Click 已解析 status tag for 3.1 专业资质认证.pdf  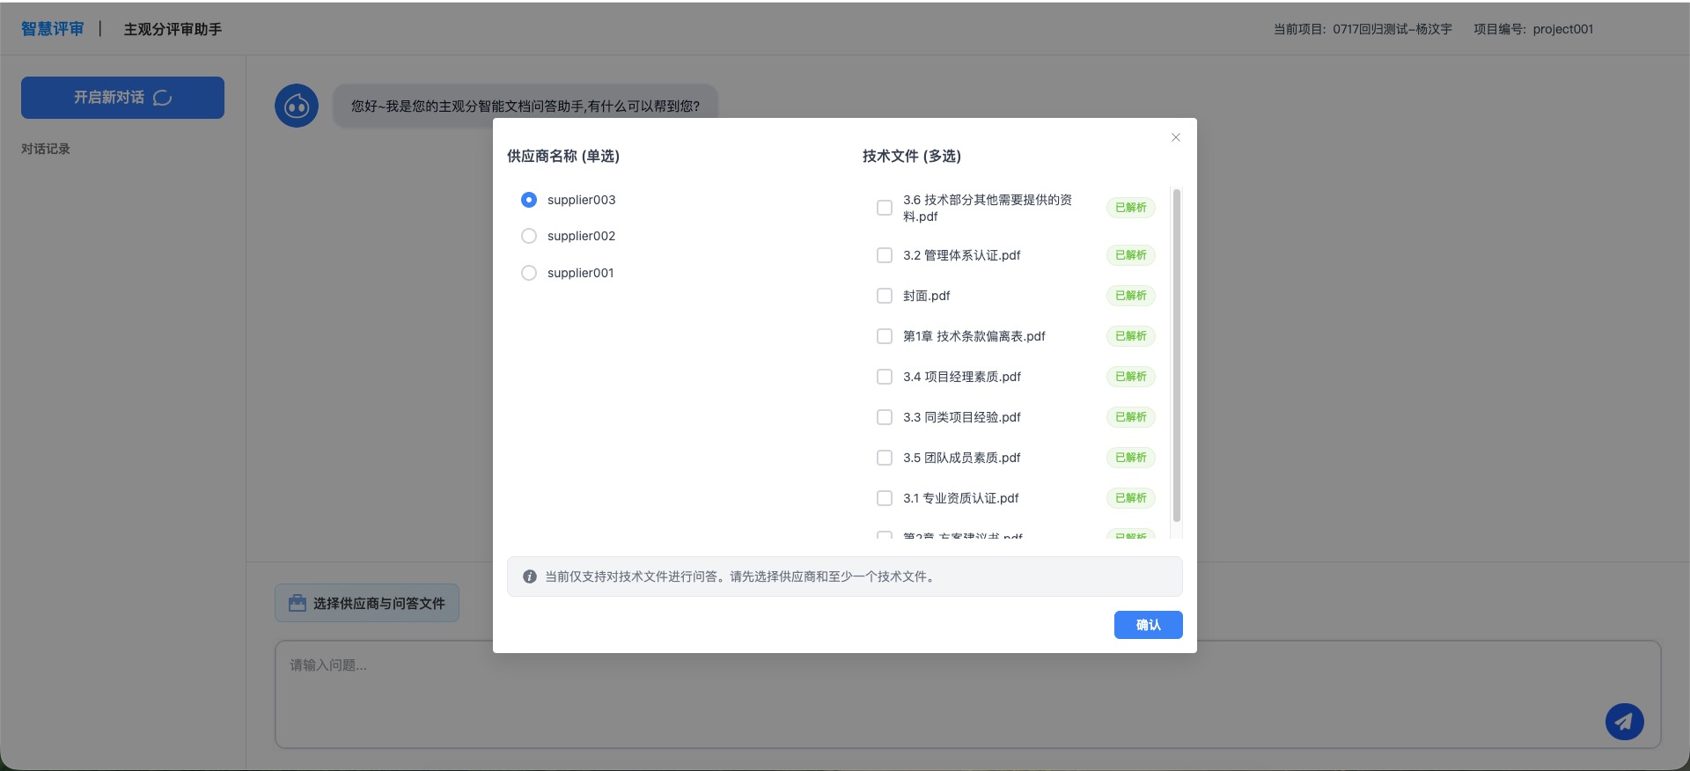point(1130,498)
